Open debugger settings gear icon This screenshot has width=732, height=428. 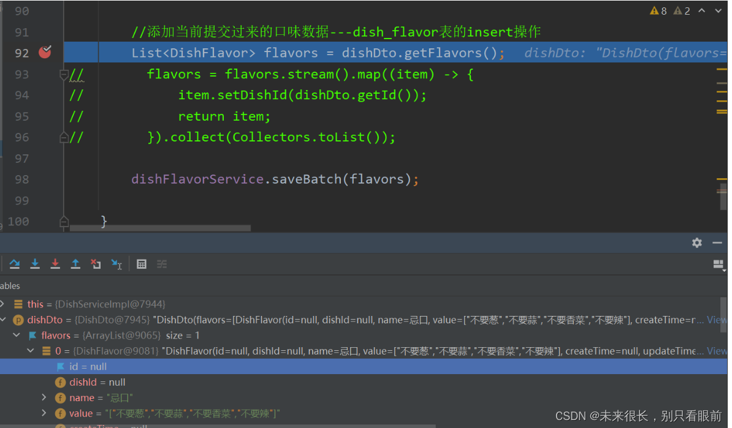(697, 242)
